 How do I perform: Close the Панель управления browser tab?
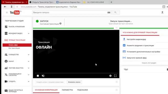coord(26,2)
